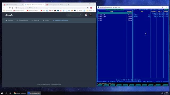Open the flame icon bookmark
This screenshot has height=95, width=170.
click(x=61, y=11)
